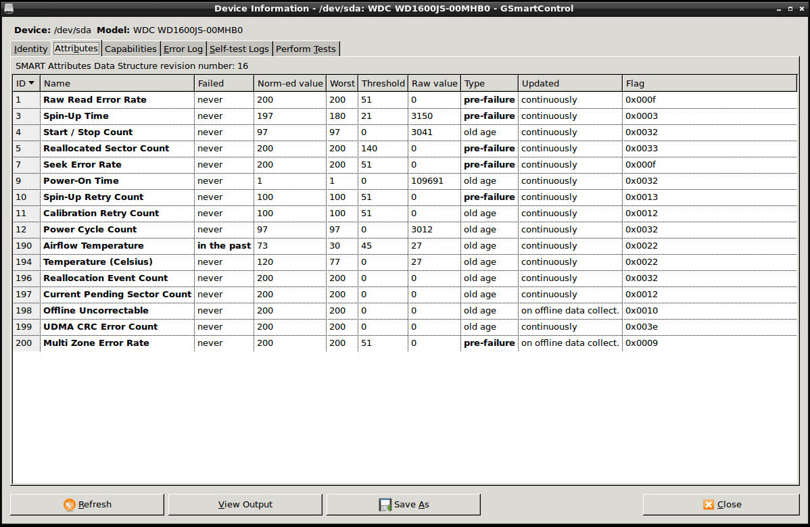Select the Power-On Time row

[x=81, y=181]
